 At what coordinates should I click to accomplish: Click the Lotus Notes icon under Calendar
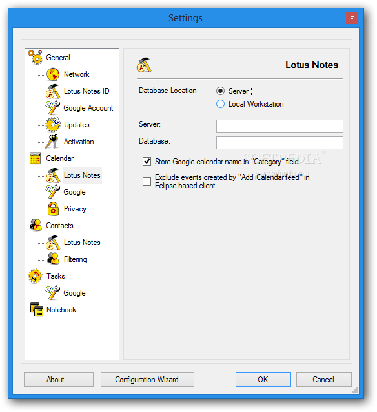[x=53, y=175]
